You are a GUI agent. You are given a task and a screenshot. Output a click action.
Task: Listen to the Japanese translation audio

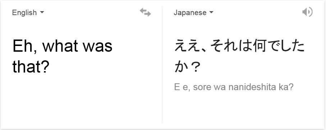click(307, 12)
